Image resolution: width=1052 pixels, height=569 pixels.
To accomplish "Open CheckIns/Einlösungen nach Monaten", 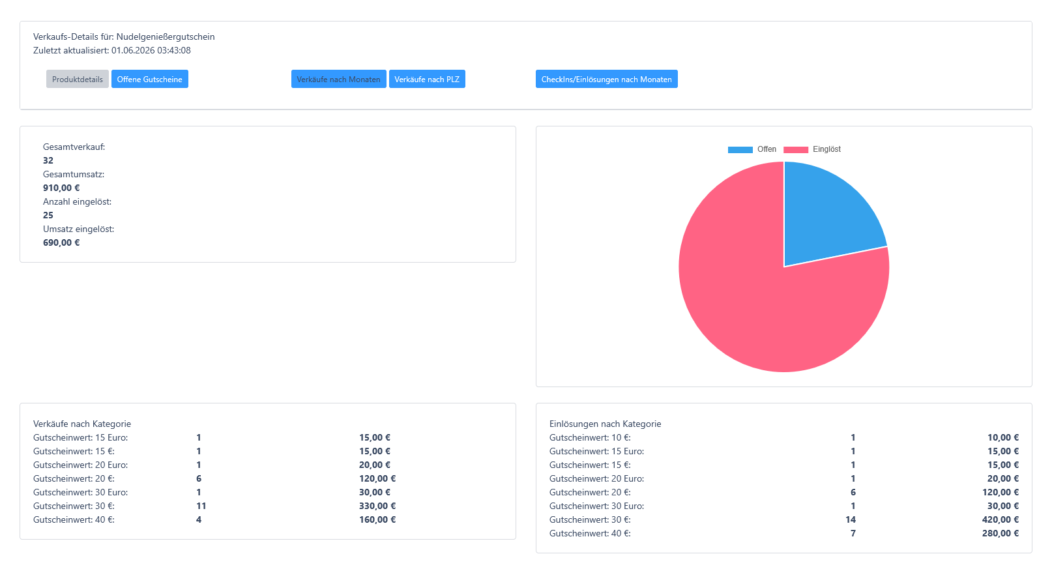I will pos(607,79).
